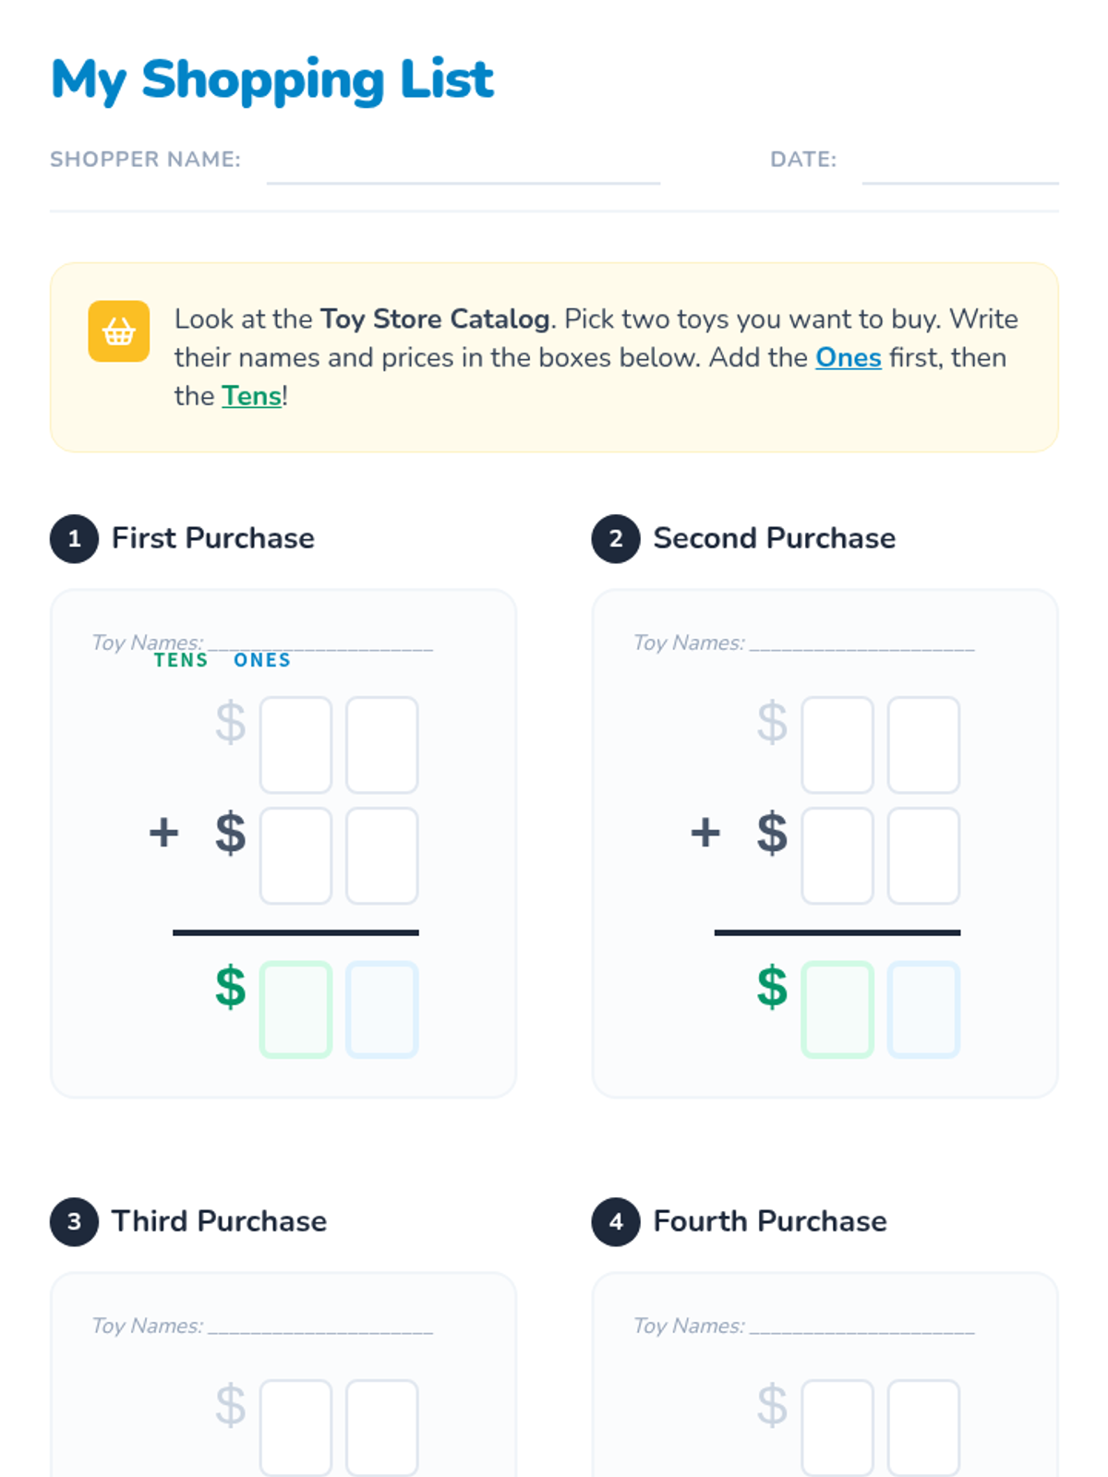Select Second Purchase top ones digit box
This screenshot has height=1477, width=1108.
pos(923,745)
